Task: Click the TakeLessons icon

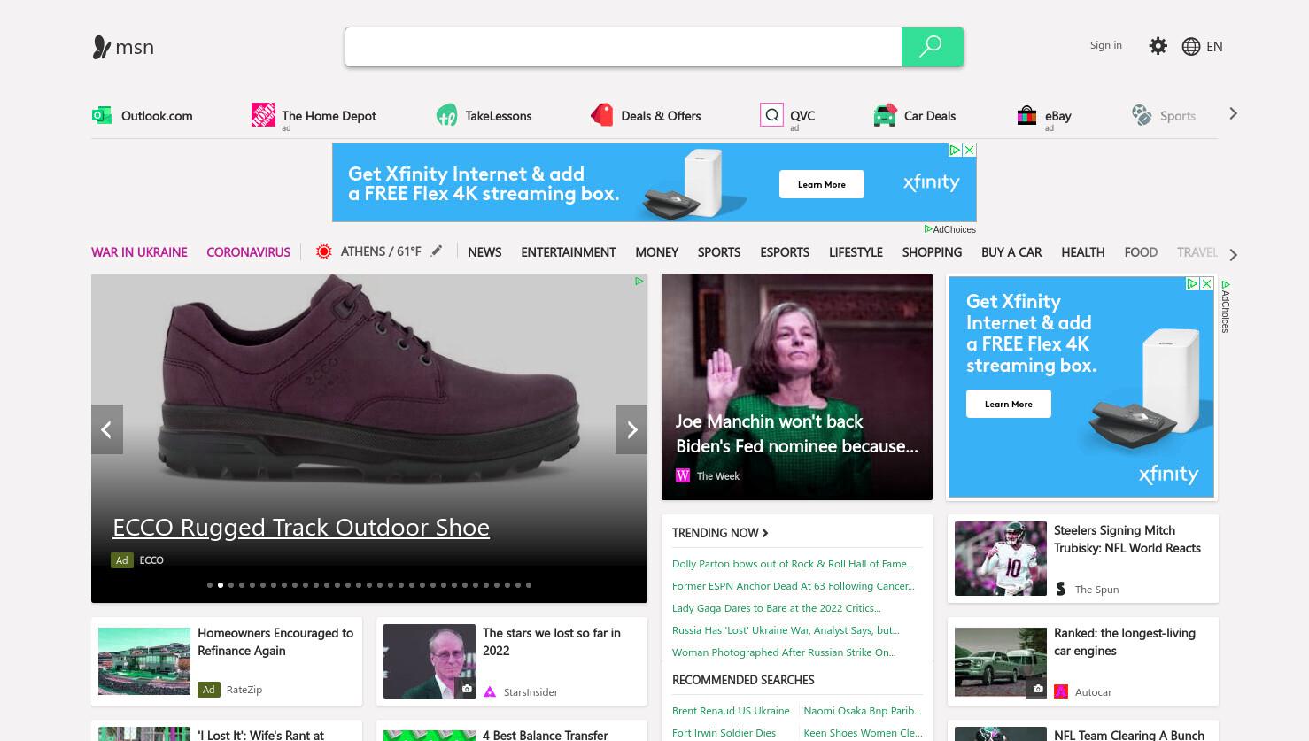Action: [446, 115]
